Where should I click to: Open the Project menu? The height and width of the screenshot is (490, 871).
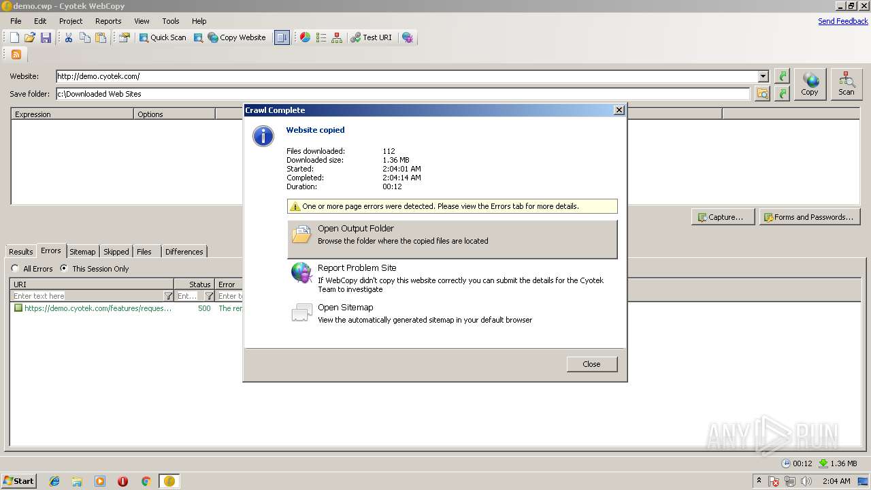tap(71, 21)
